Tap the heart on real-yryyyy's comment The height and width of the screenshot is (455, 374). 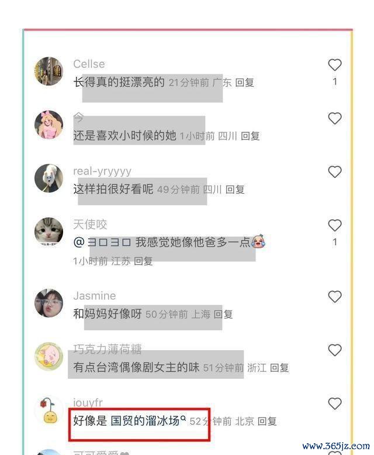(x=335, y=172)
